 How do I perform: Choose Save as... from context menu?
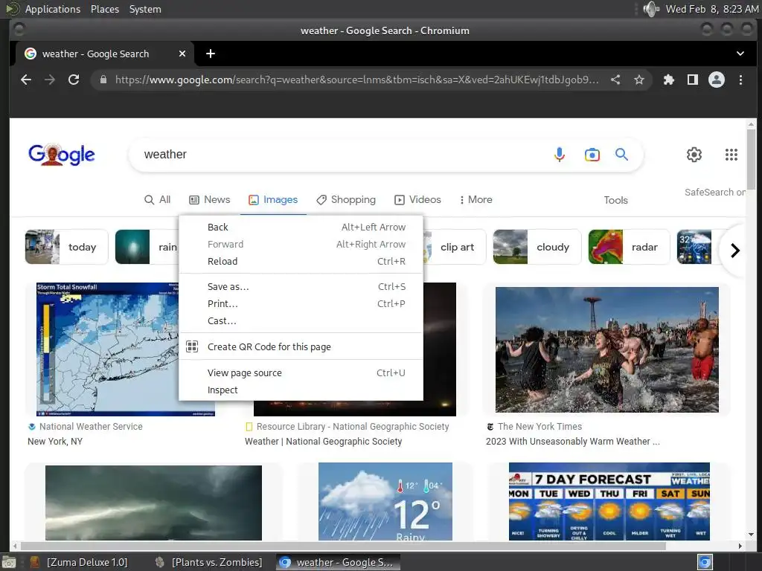pyautogui.click(x=301, y=286)
